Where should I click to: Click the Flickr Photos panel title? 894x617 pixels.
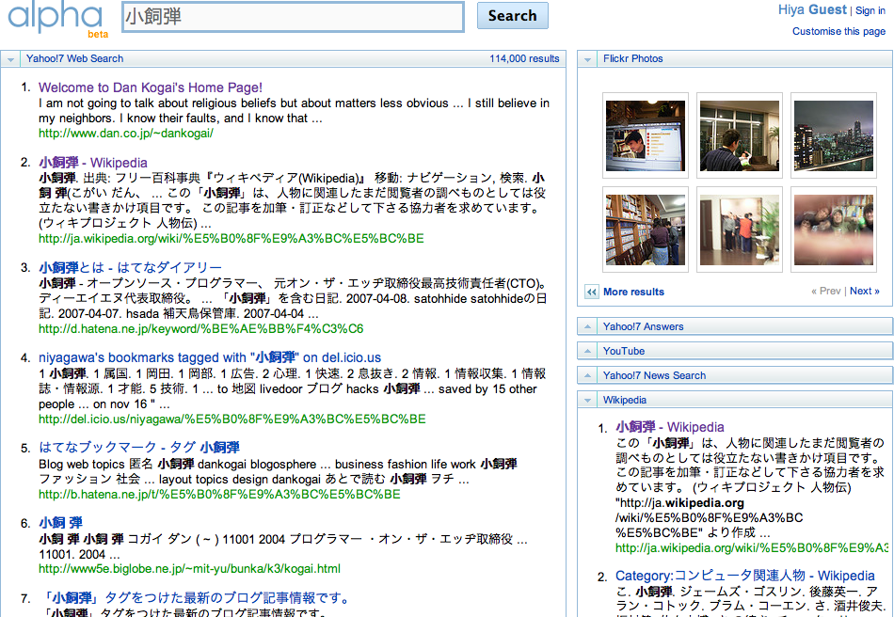(633, 58)
